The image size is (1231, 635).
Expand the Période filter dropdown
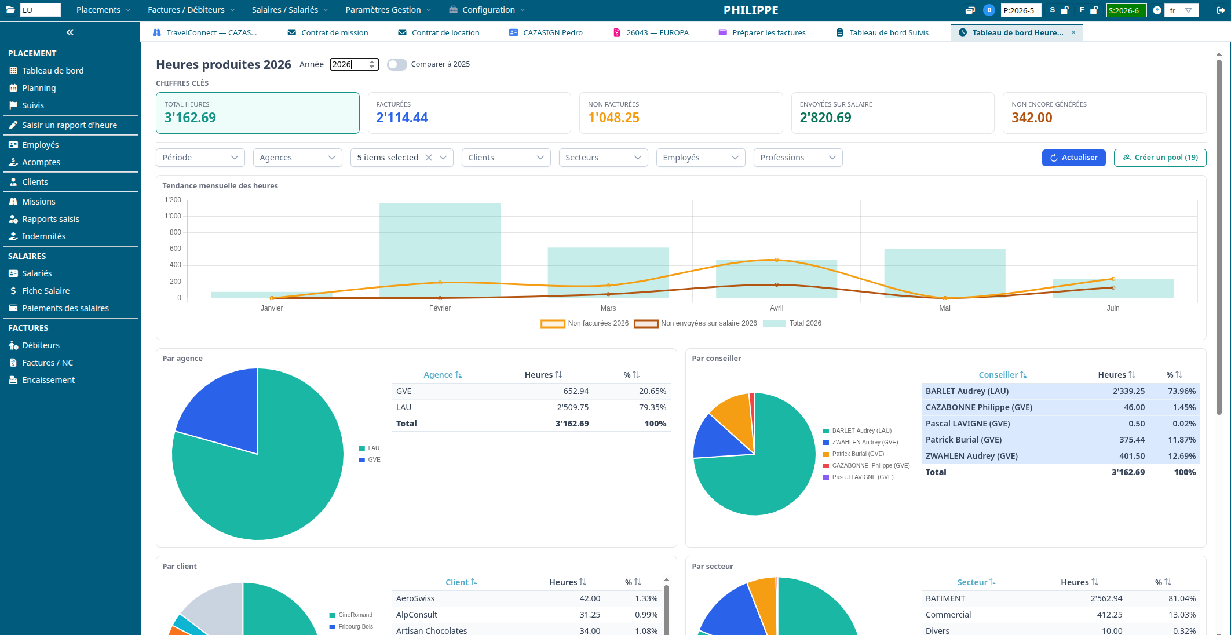[x=200, y=158]
